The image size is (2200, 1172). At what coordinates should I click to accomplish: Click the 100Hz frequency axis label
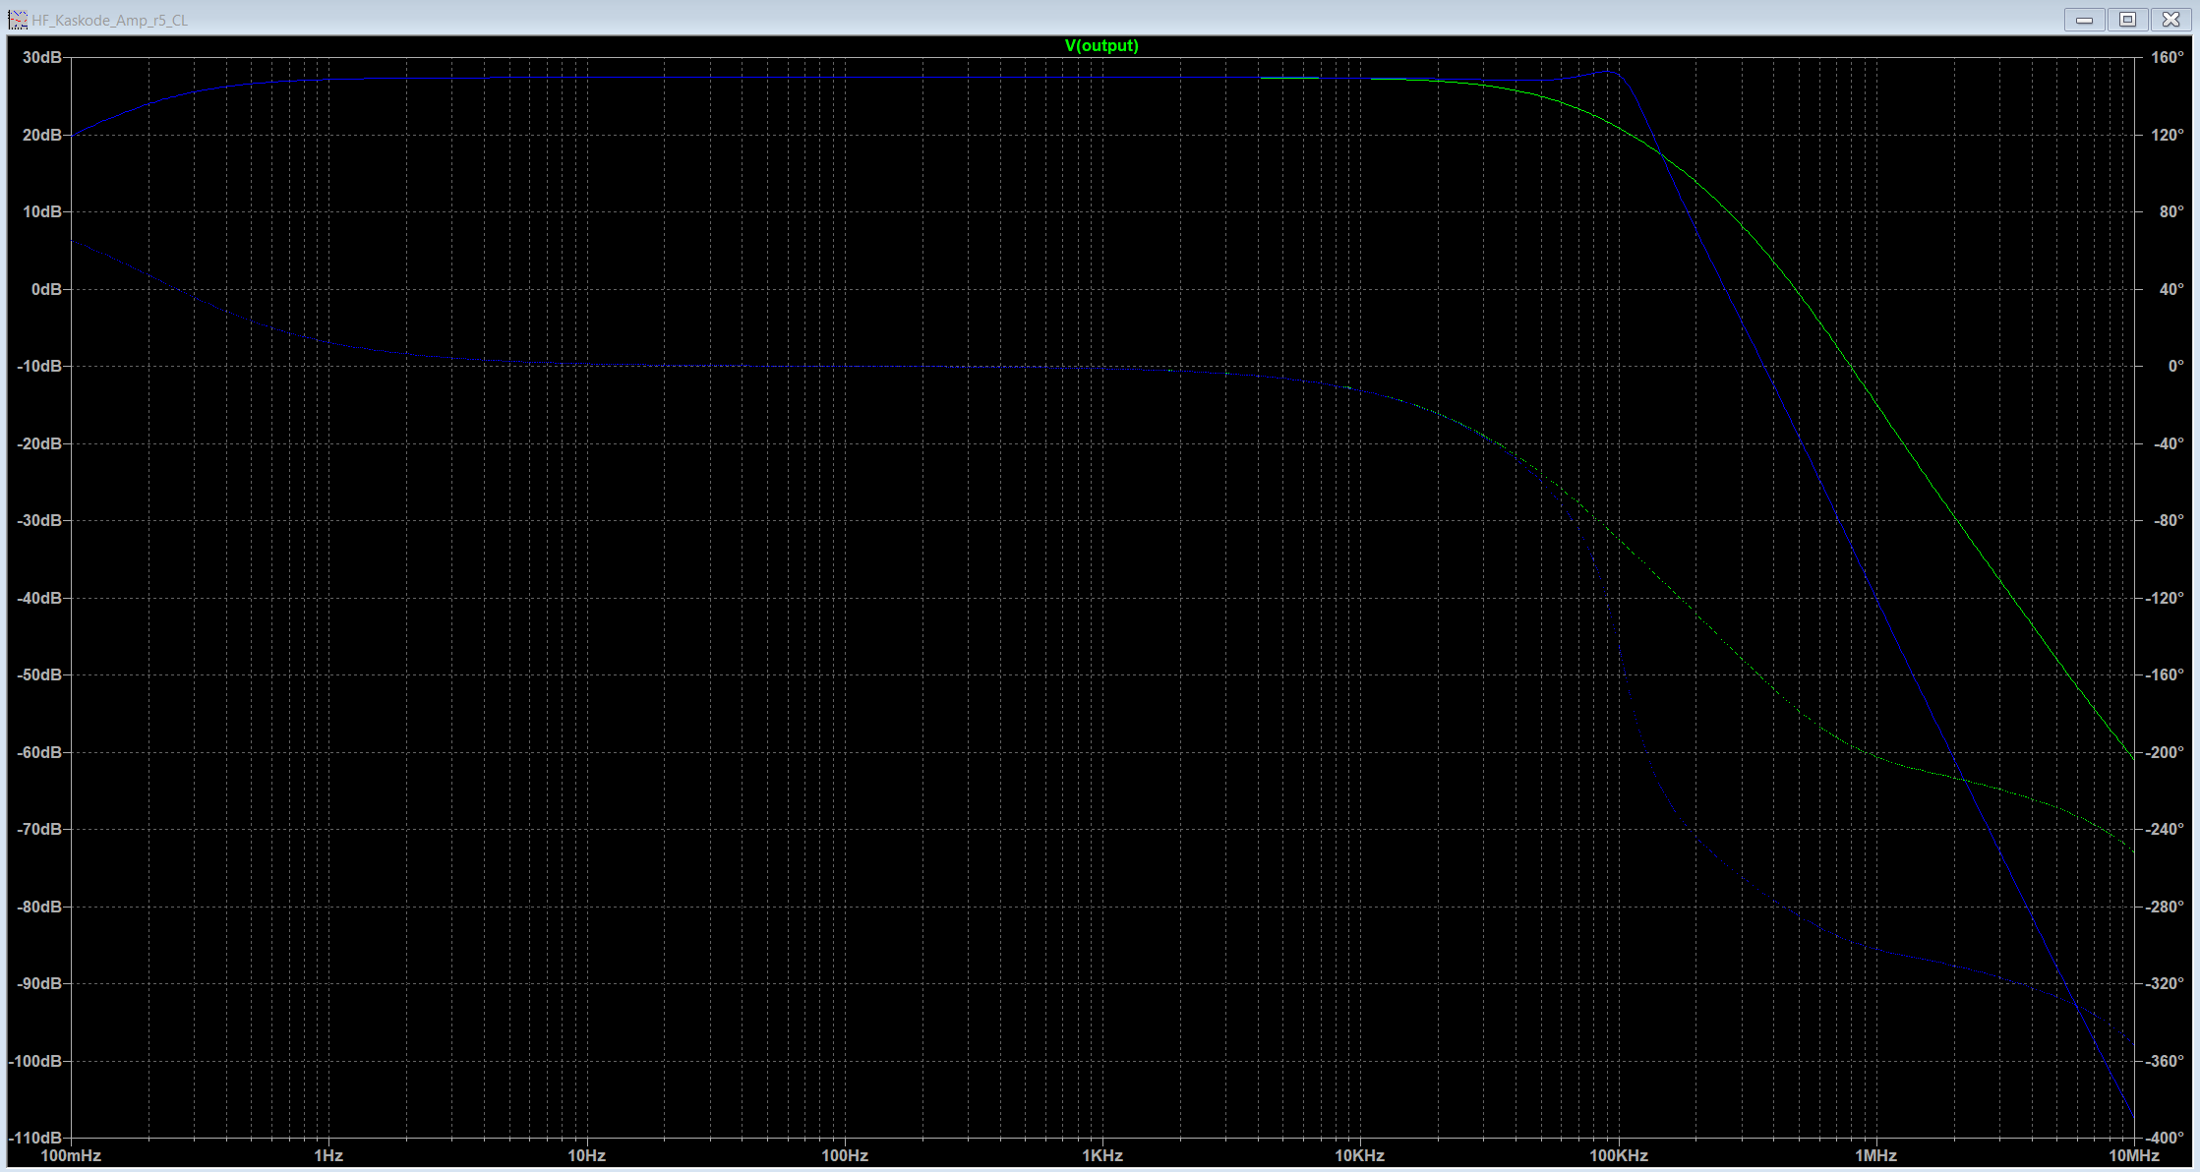(x=845, y=1155)
